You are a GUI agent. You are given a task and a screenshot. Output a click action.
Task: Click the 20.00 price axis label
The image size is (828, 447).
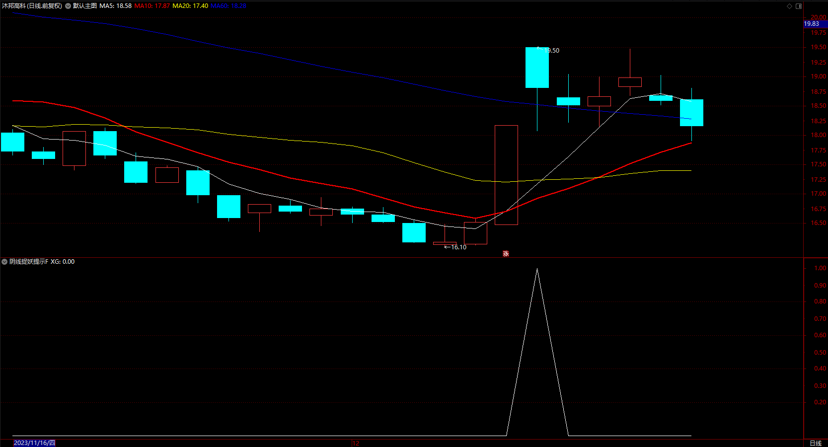(819, 17)
